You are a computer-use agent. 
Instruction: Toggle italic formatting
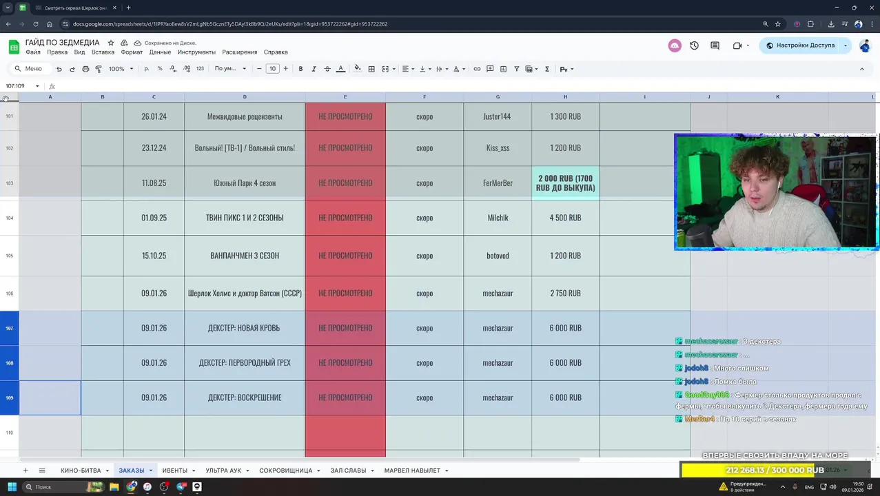pyautogui.click(x=314, y=69)
